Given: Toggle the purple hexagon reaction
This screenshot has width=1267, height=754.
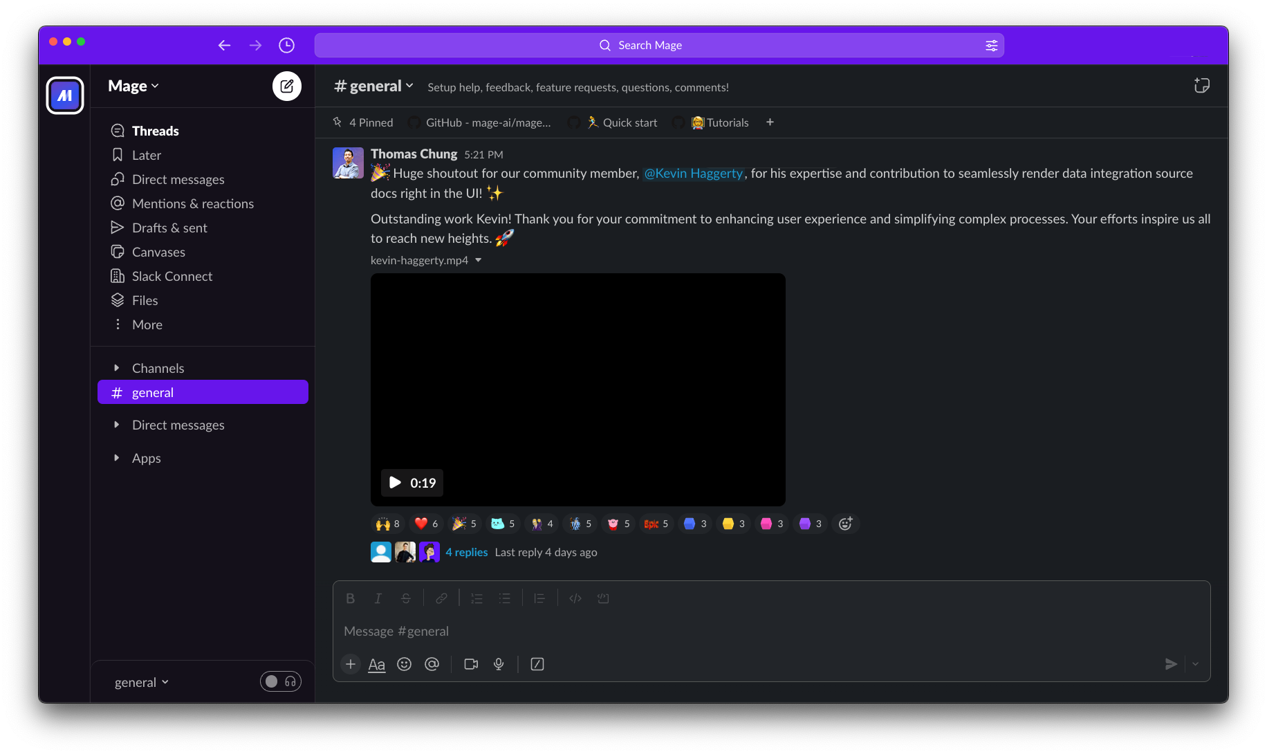Looking at the screenshot, I should 810,524.
